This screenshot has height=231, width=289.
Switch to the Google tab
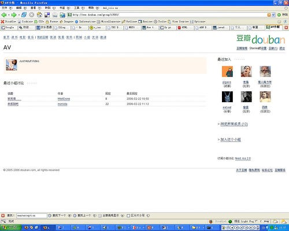click(x=9, y=28)
